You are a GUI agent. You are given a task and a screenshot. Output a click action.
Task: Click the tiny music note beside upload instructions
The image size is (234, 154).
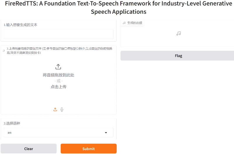4,51
